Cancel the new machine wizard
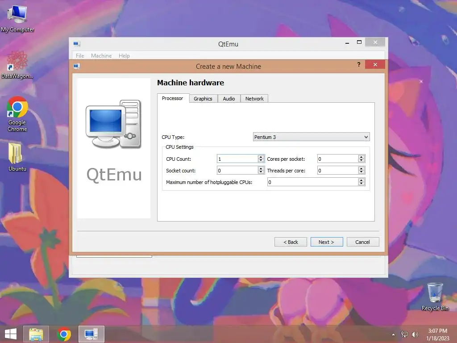457x343 pixels. tap(362, 242)
